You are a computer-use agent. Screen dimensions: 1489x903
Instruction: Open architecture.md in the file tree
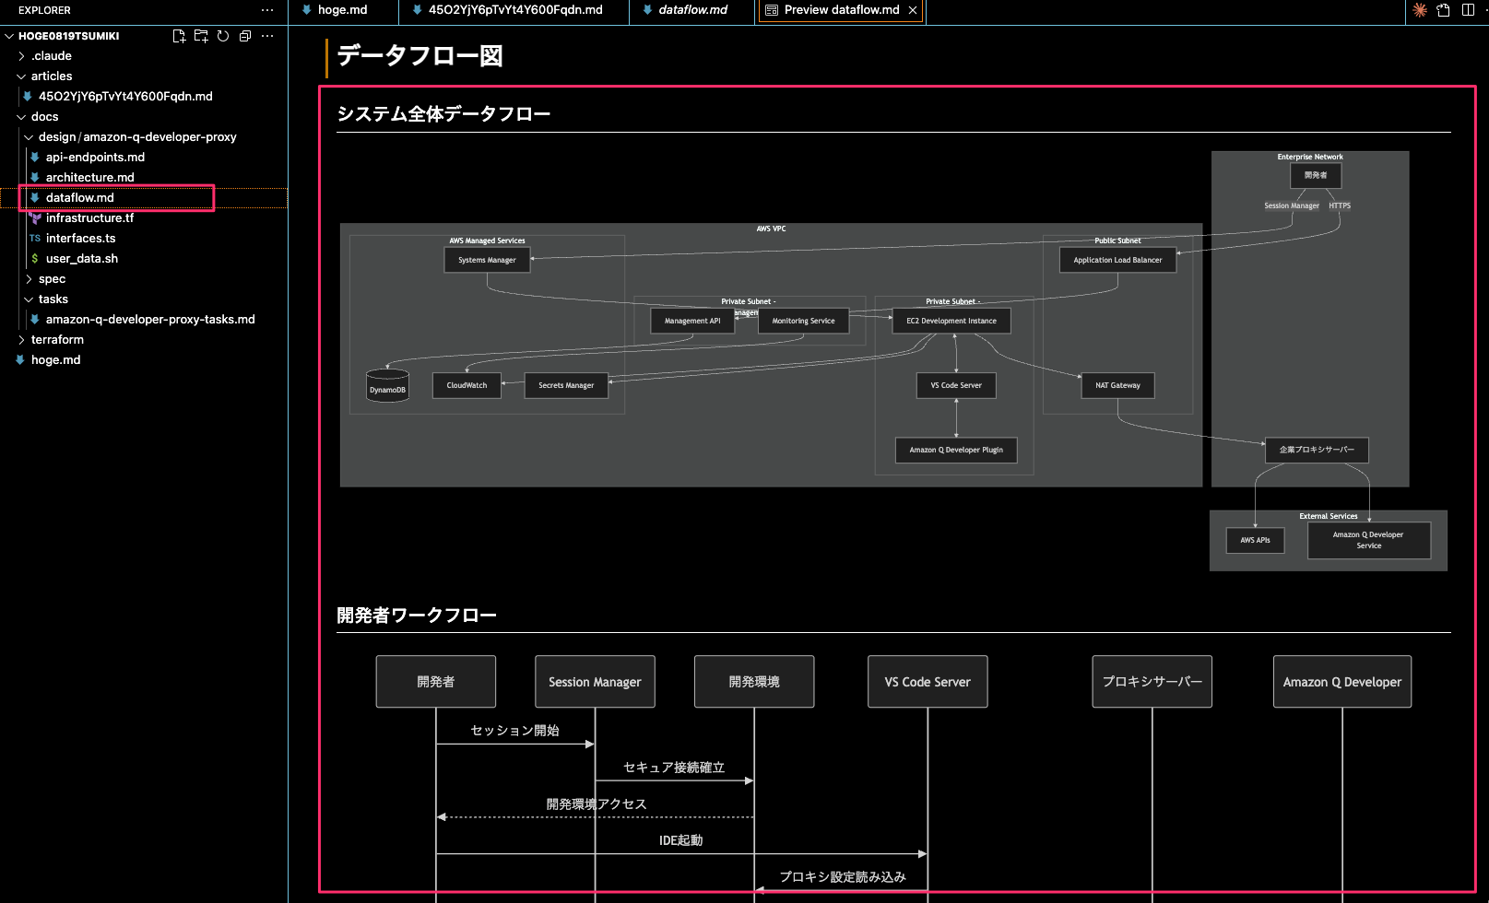[x=90, y=178]
